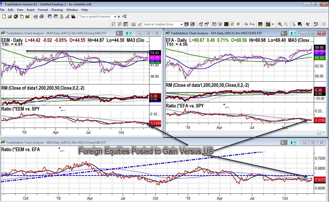Click the clock and calendar timeframe icon
This screenshot has height=202, width=329.
pyautogui.click(x=214, y=24)
